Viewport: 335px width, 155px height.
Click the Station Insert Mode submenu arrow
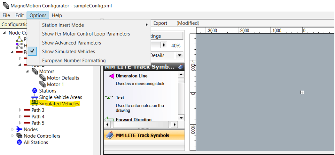[146, 25]
